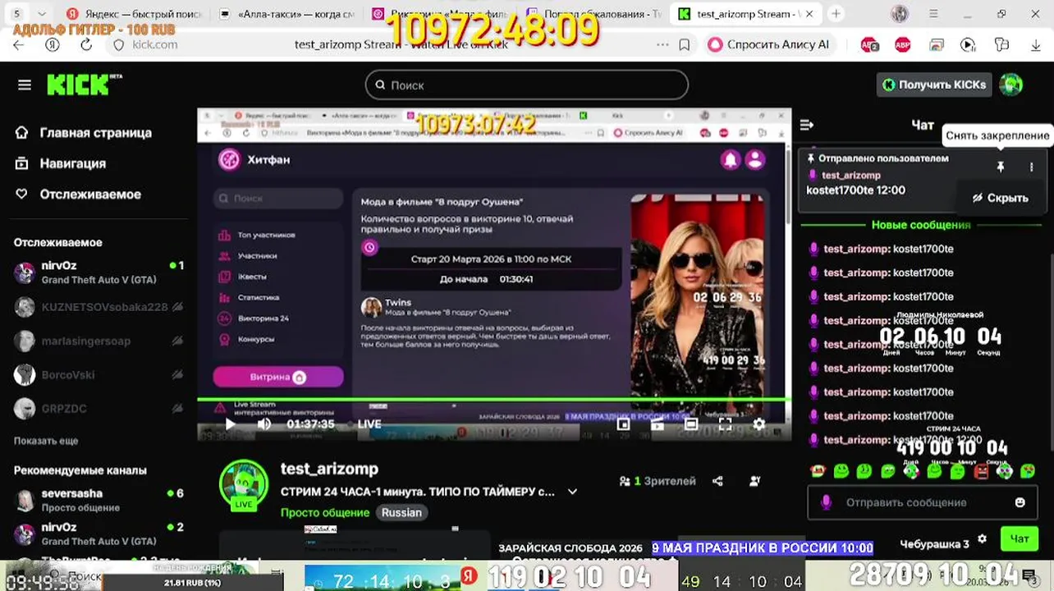
Task: Open the Просто общение category link
Action: click(x=325, y=512)
